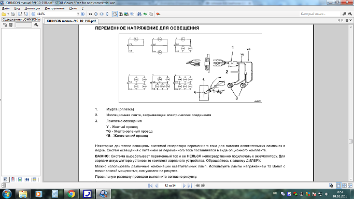This screenshot has width=354, height=199.
Task: Open the 114% zoom level dropdown
Action: 78,14
